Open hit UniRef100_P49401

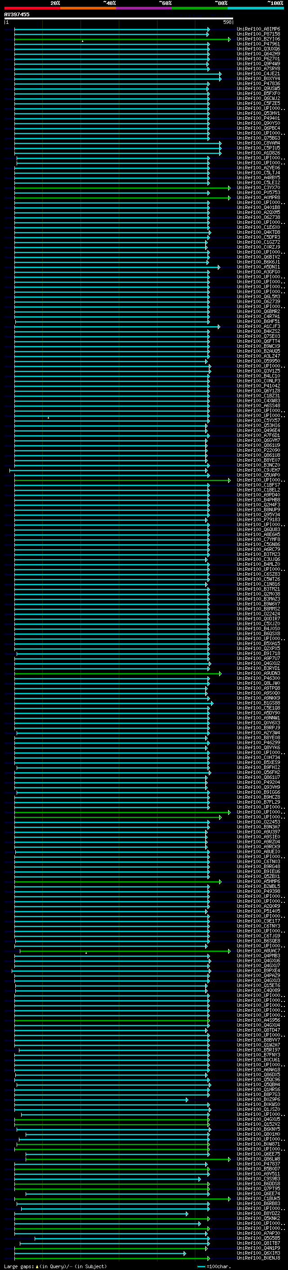point(258,118)
